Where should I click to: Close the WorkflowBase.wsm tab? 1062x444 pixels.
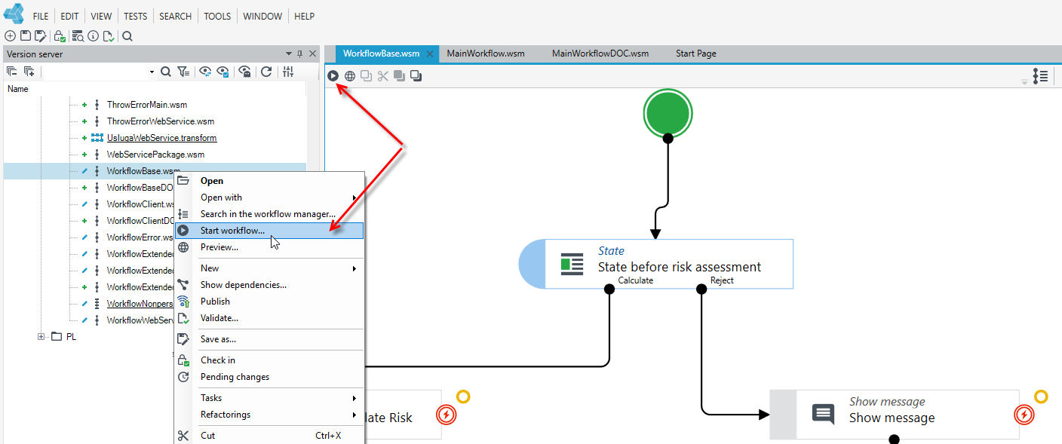(x=429, y=54)
